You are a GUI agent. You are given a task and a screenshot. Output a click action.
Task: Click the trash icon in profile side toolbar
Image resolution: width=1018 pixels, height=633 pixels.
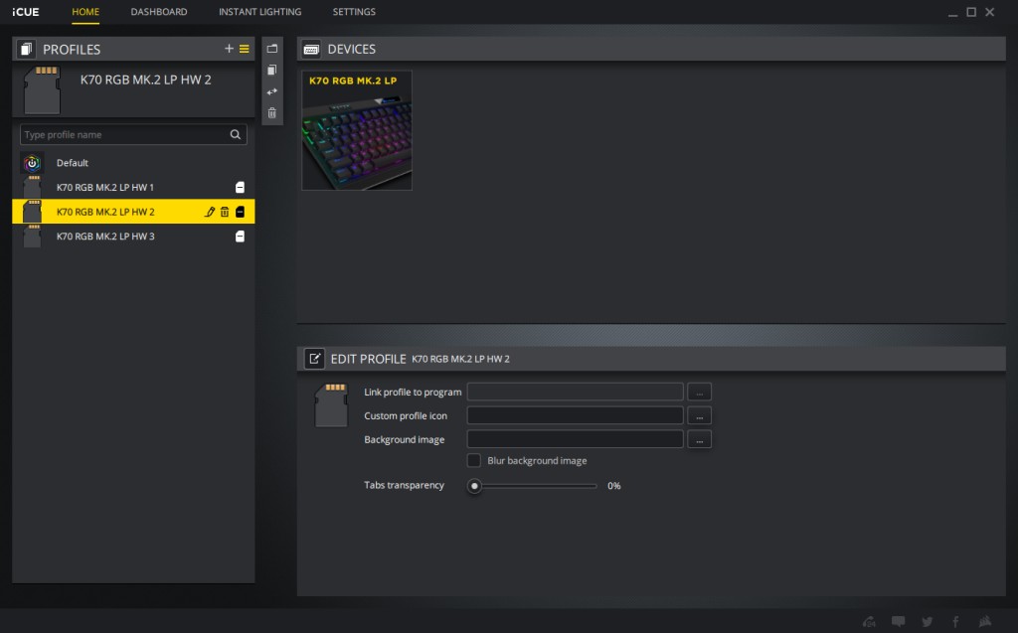pyautogui.click(x=272, y=113)
